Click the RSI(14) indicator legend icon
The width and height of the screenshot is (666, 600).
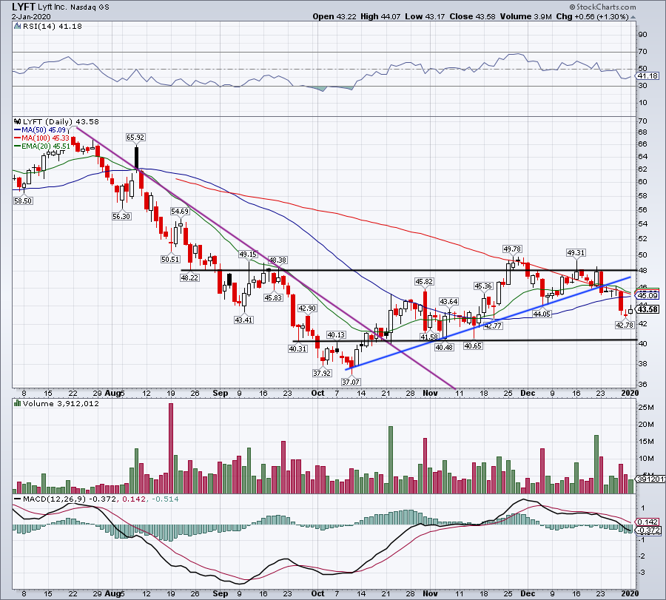pos(17,27)
